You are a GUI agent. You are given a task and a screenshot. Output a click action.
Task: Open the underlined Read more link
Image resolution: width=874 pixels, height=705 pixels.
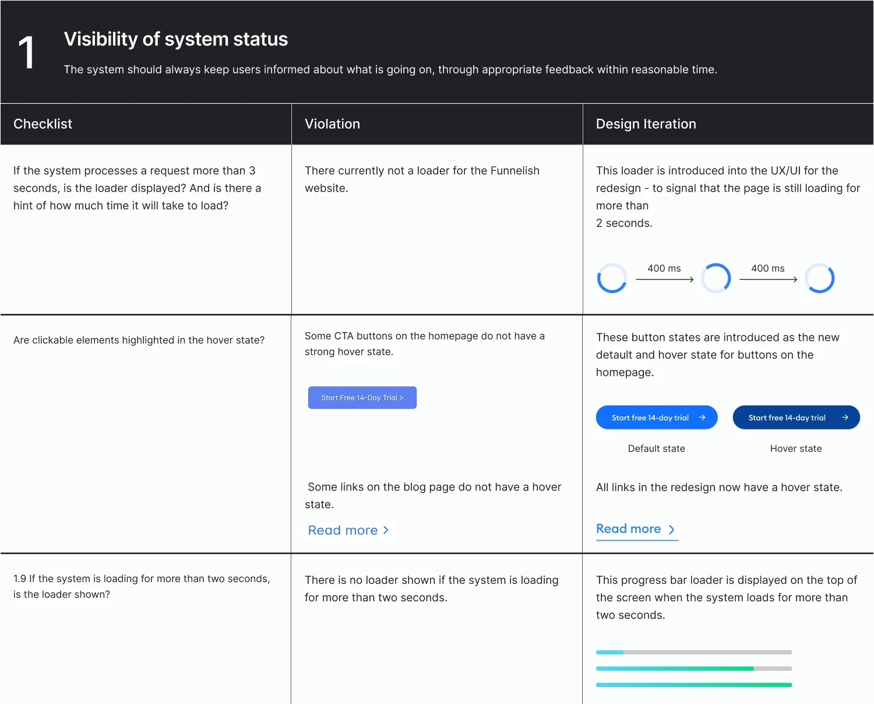[x=628, y=529]
